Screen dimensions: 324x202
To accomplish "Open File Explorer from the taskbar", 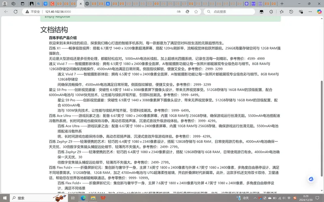I will point(93,198).
